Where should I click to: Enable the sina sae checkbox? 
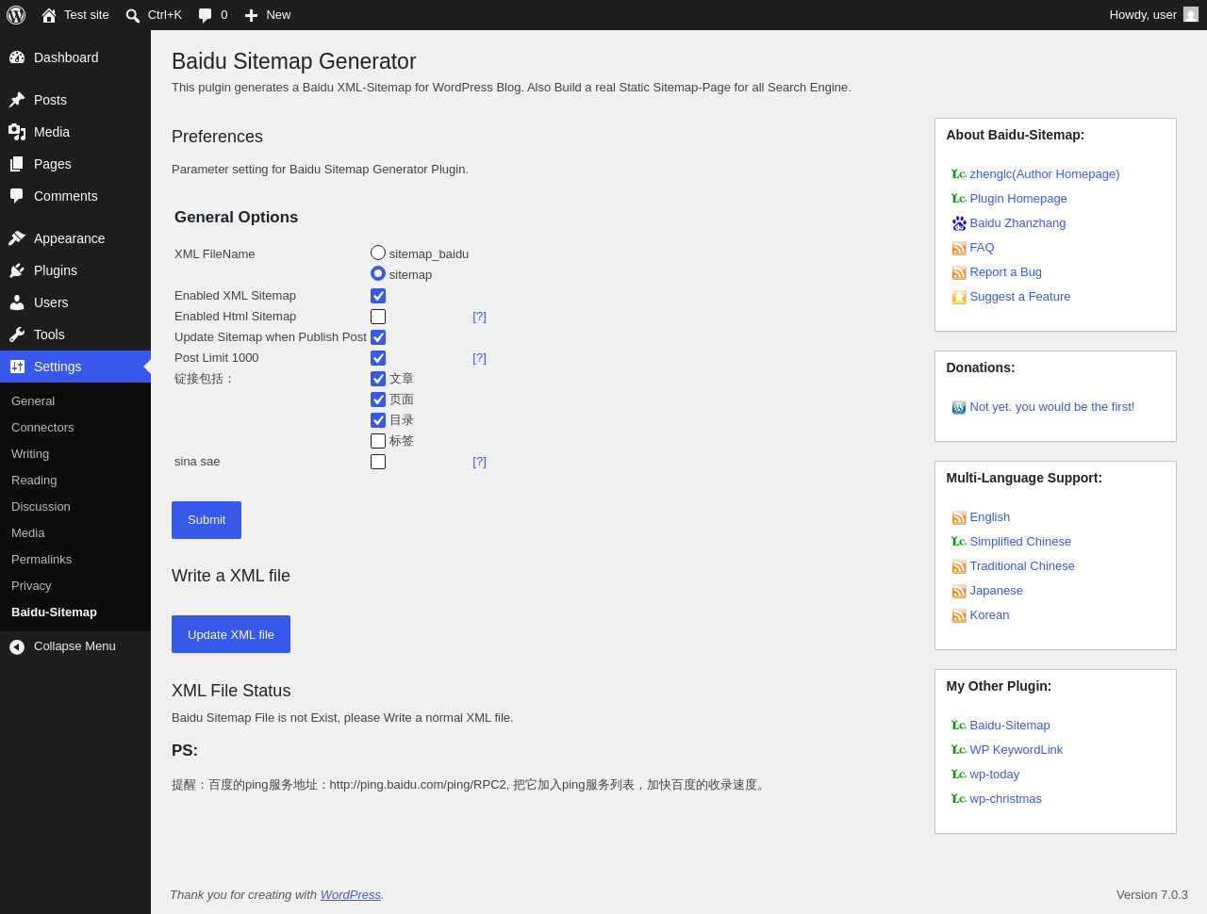(378, 462)
